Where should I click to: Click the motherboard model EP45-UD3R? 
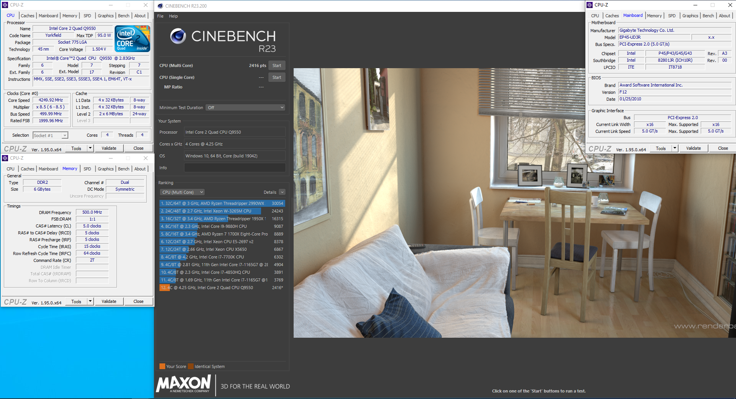(654, 37)
